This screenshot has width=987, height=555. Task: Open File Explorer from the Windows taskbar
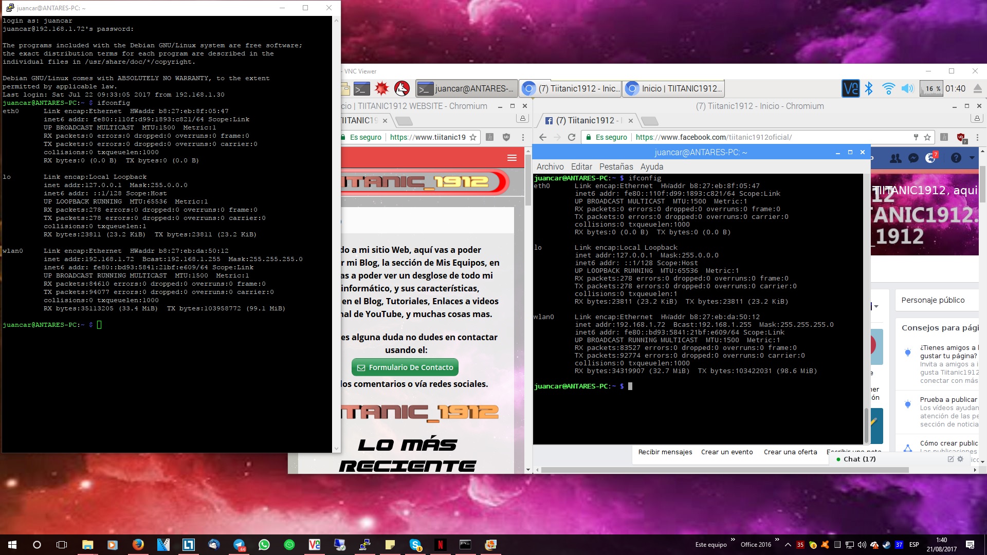pyautogui.click(x=87, y=545)
